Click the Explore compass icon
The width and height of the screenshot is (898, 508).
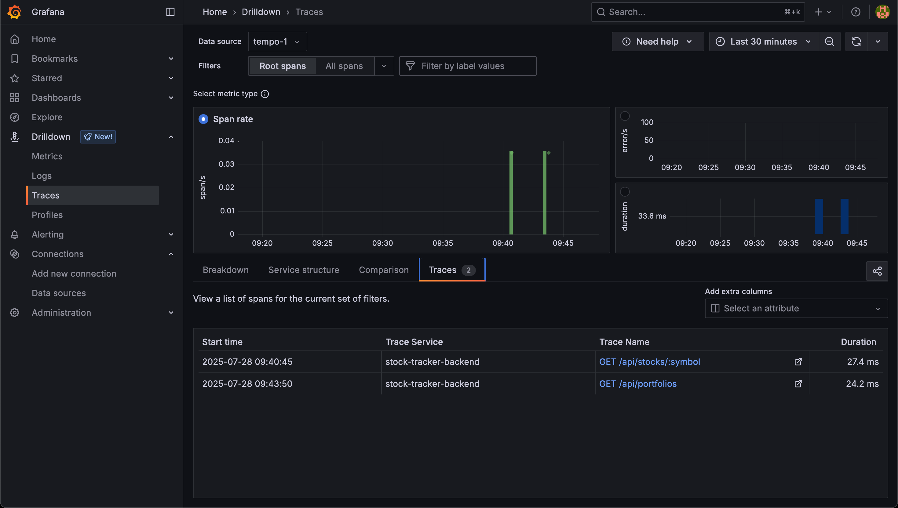tap(14, 117)
